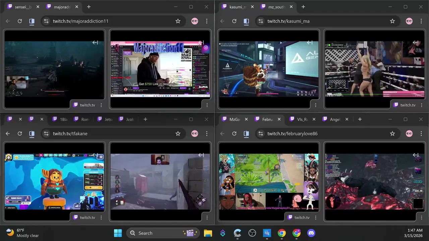Open pane menu dots beside kasumi_ma twitch.tv chip
Screen dimensions: 429x241
pyautogui.click(x=421, y=105)
